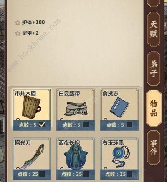
Task: Select the 摇光刀 curved blade icon
Action: point(32,156)
